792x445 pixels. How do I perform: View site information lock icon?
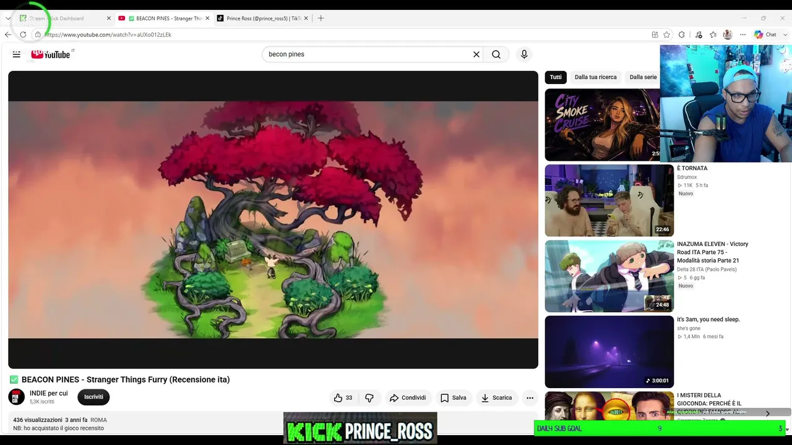[x=38, y=35]
